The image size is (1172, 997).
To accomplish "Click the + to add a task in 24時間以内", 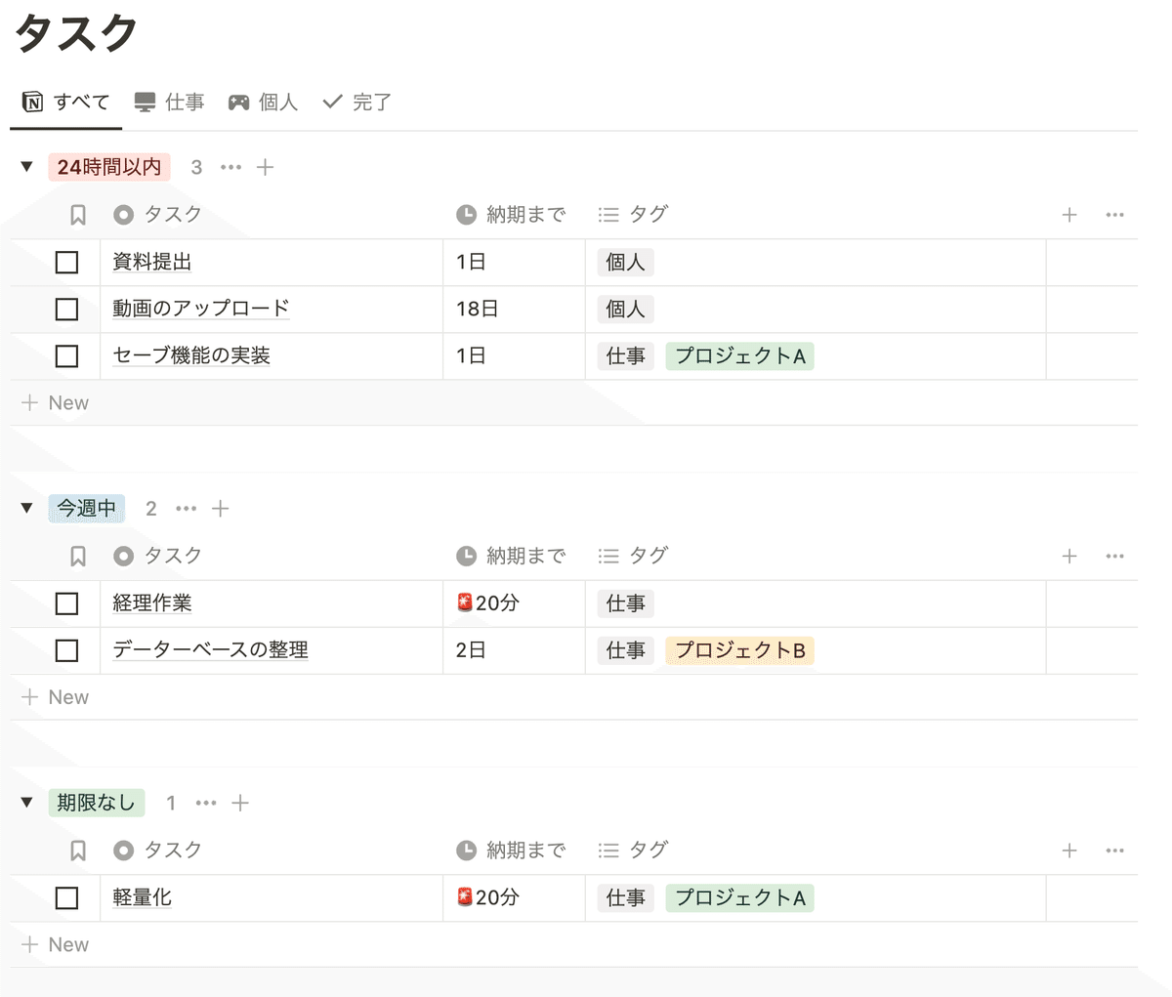I will click(x=265, y=166).
